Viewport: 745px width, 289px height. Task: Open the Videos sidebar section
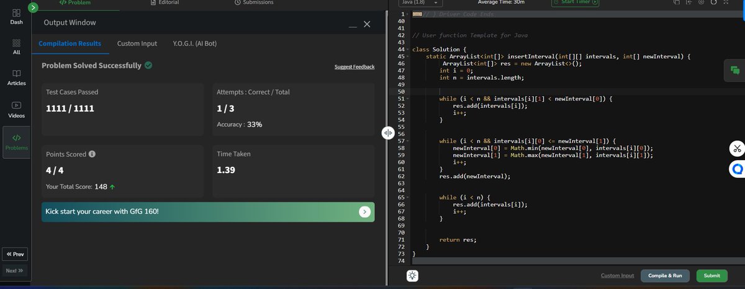[16, 110]
